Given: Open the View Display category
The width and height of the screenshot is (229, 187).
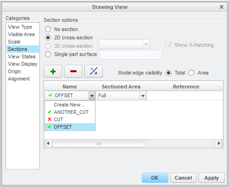Looking at the screenshot, I should 23,64.
